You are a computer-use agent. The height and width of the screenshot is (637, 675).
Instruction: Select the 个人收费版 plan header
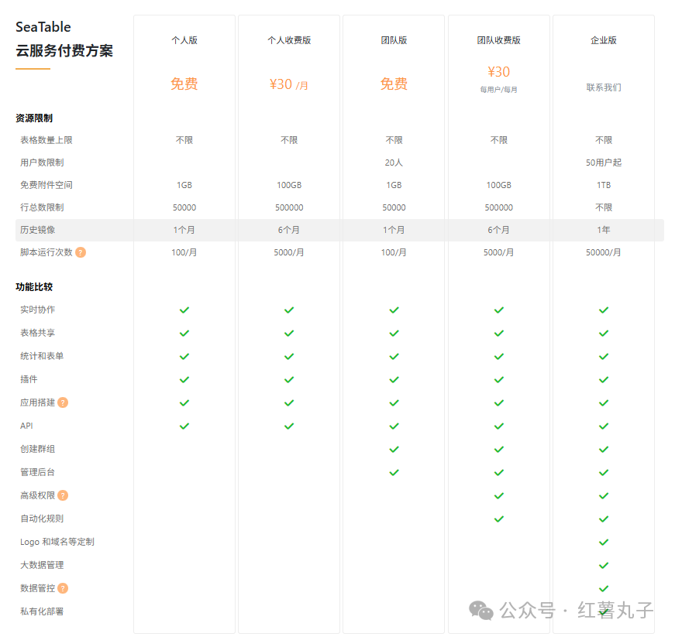click(289, 40)
